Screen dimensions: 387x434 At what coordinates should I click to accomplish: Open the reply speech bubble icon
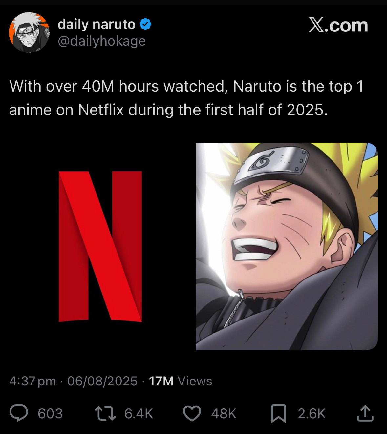(19, 413)
